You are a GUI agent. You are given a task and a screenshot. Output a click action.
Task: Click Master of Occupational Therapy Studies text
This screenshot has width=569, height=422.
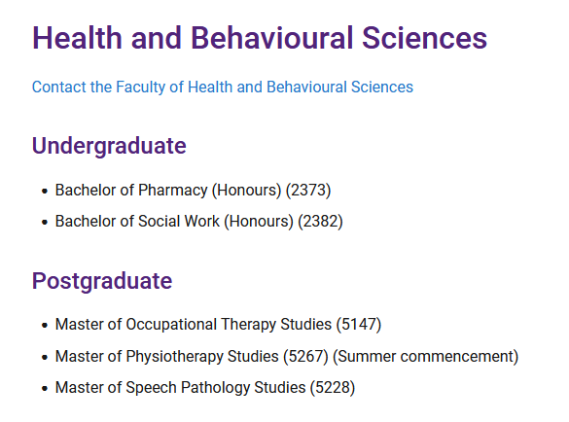pos(194,325)
